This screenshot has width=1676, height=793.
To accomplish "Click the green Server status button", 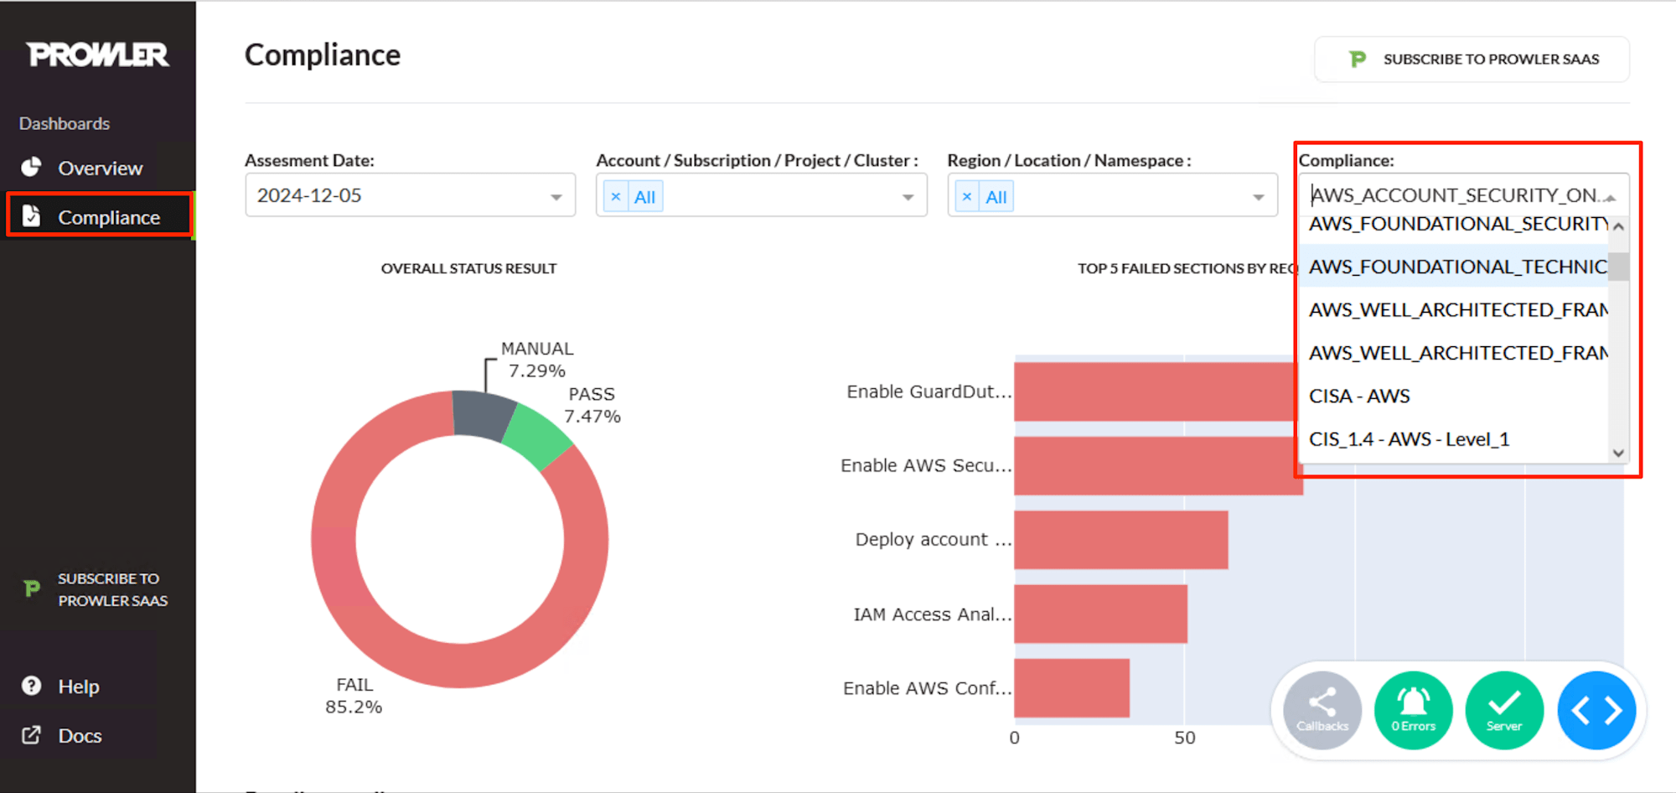I will pos(1504,710).
